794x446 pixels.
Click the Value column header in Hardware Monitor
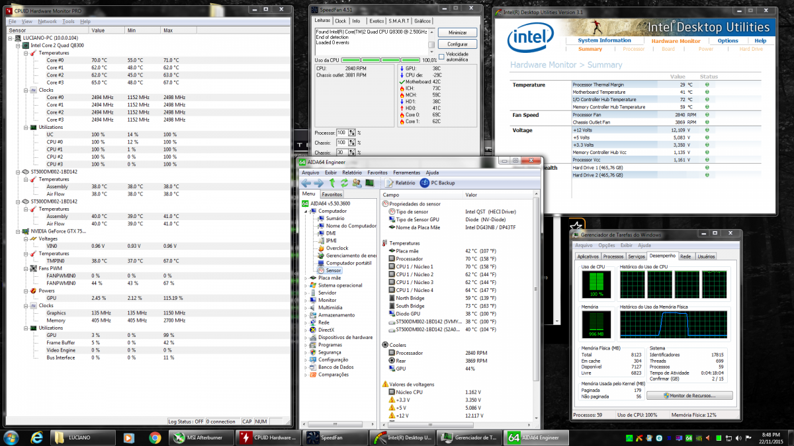tap(106, 30)
